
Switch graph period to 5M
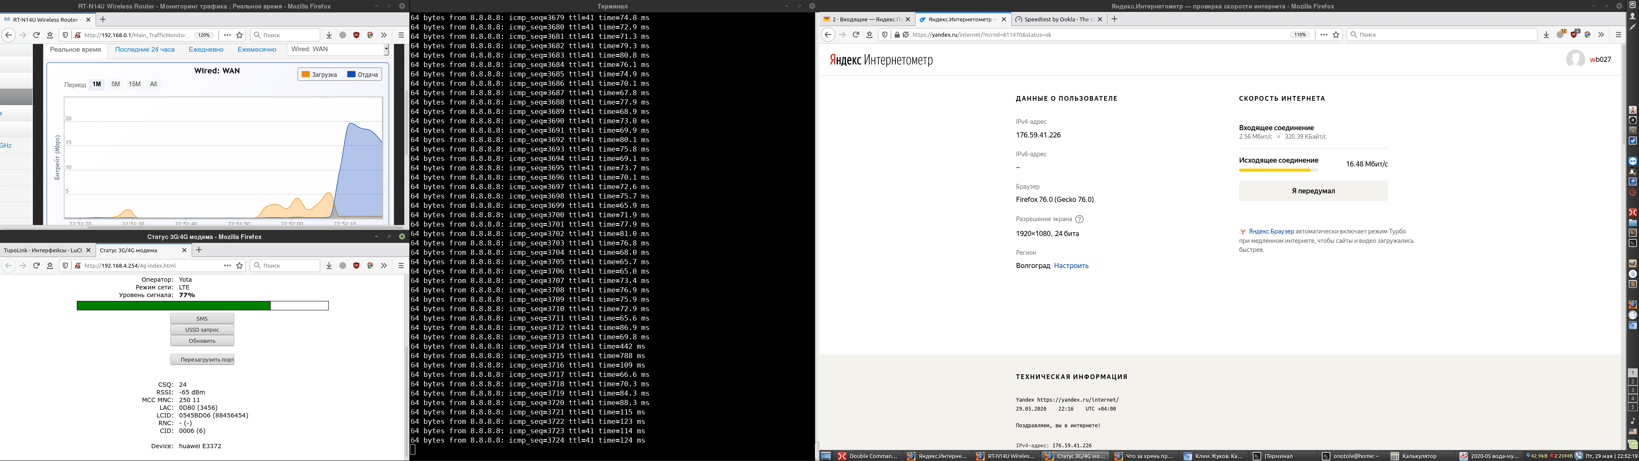click(115, 84)
